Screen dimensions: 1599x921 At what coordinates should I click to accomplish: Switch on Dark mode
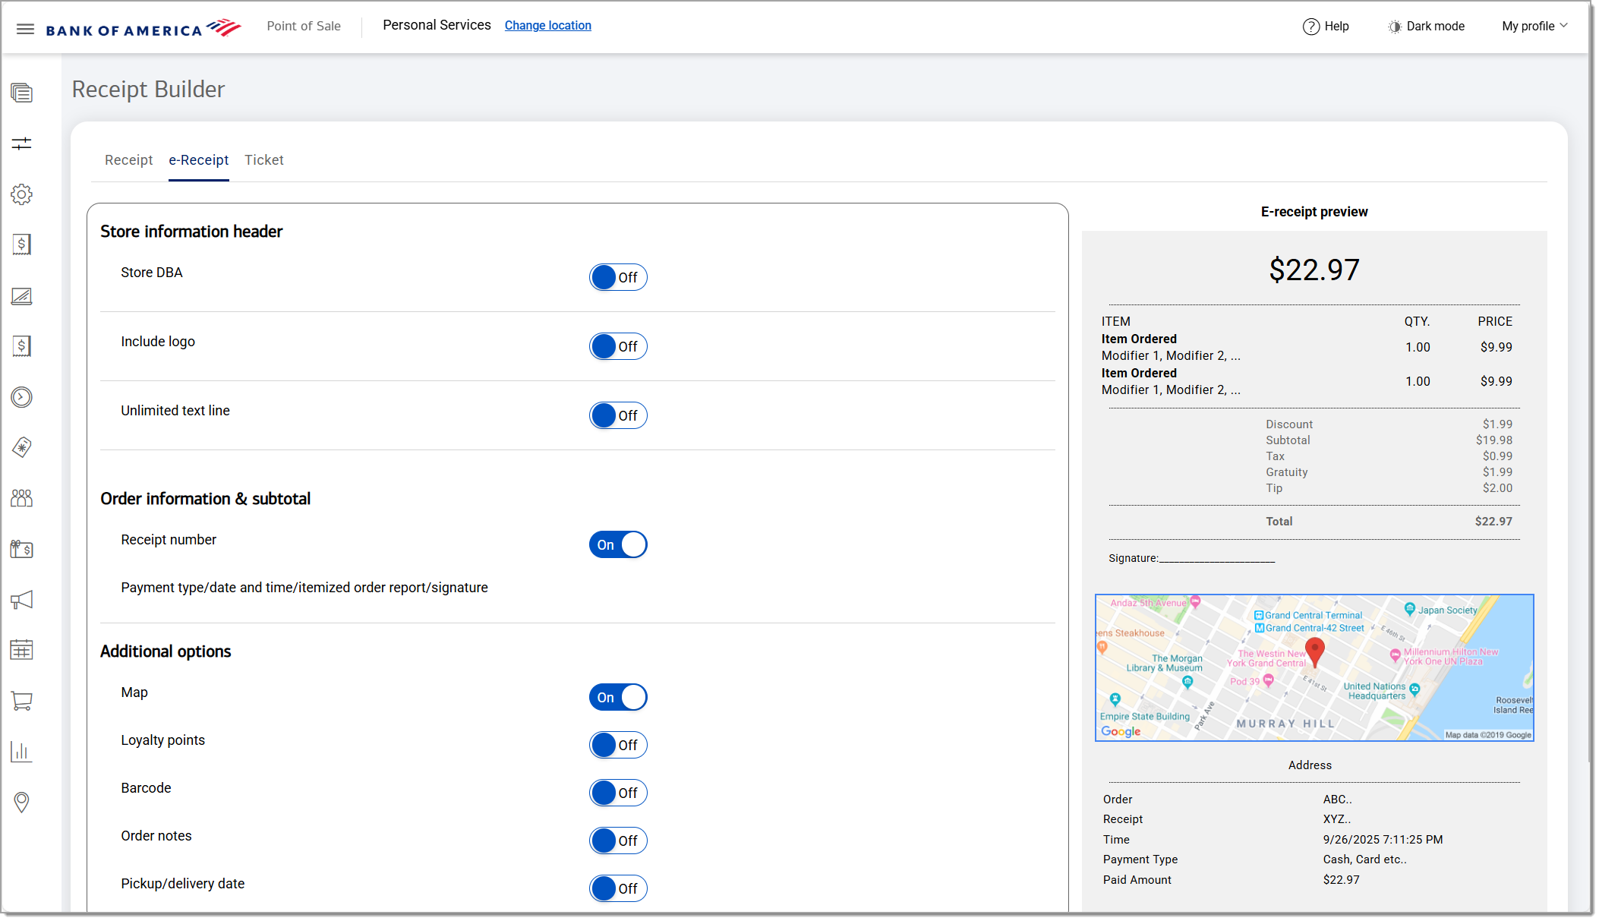[x=1426, y=27]
